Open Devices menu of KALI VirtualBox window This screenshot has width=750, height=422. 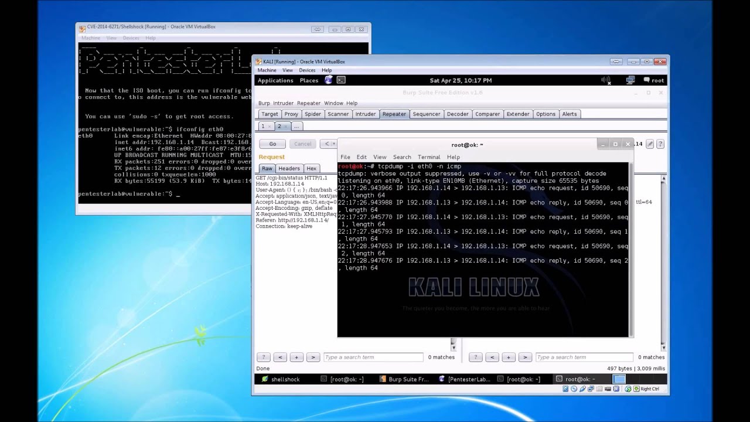tap(307, 70)
